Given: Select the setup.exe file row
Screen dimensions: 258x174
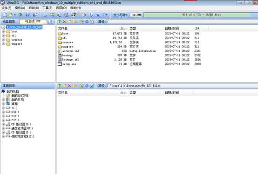Looking at the screenshot, I should click(129, 64).
